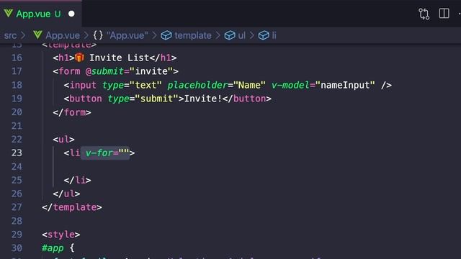Switch to the App.vue editor tab
Screen dimensions: 461x259
[x=40, y=14]
